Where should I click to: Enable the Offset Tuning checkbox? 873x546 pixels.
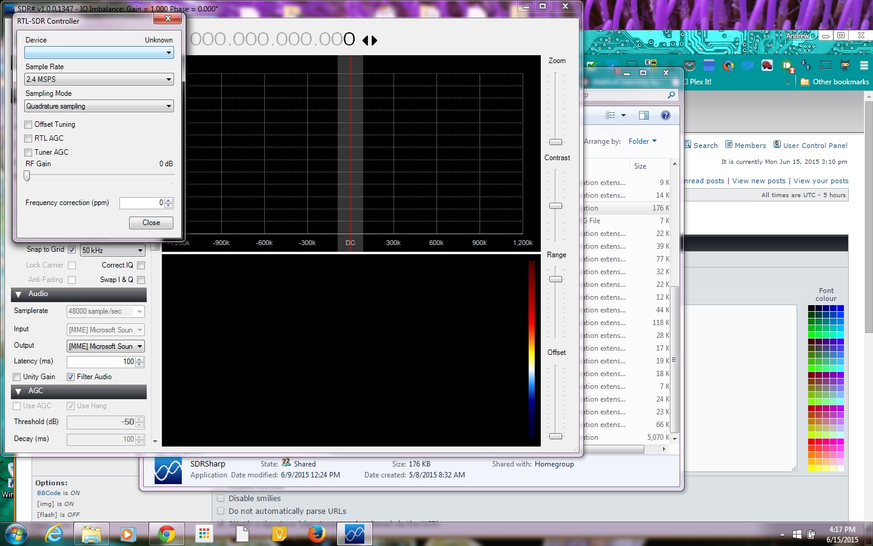pos(28,124)
